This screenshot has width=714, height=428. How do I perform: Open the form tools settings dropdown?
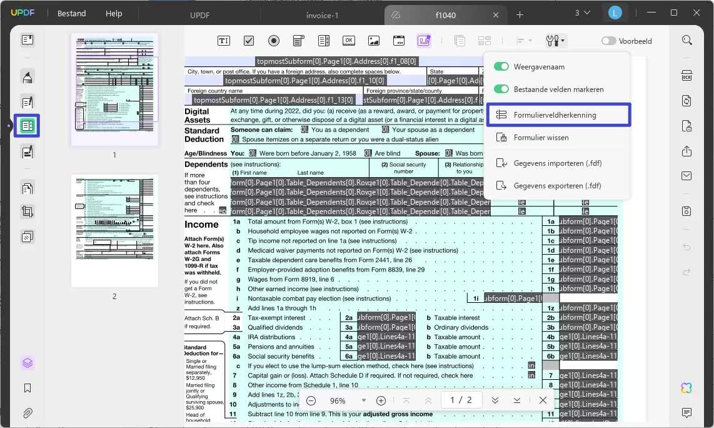[555, 41]
